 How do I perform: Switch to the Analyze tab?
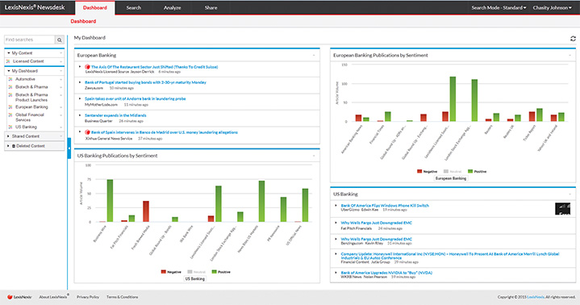[x=173, y=8]
